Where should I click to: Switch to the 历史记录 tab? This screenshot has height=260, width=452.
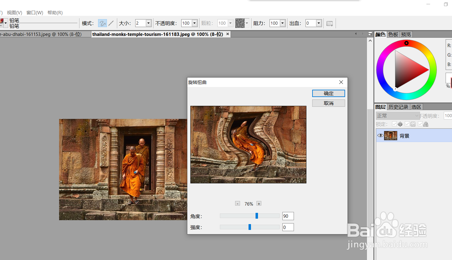(x=398, y=107)
